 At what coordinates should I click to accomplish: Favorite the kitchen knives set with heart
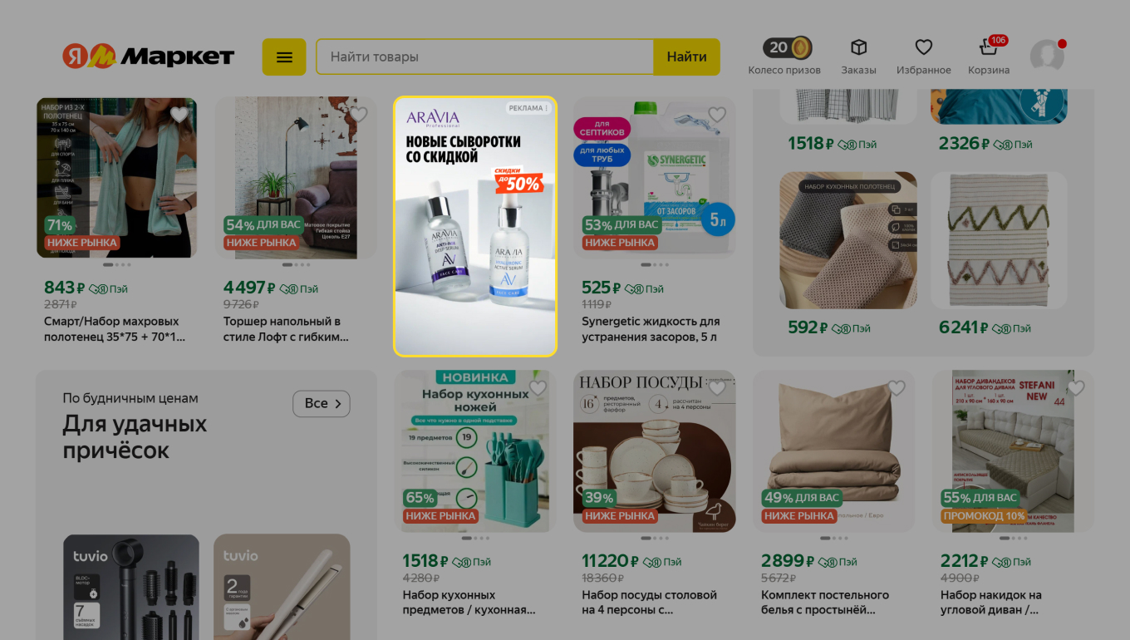point(538,388)
